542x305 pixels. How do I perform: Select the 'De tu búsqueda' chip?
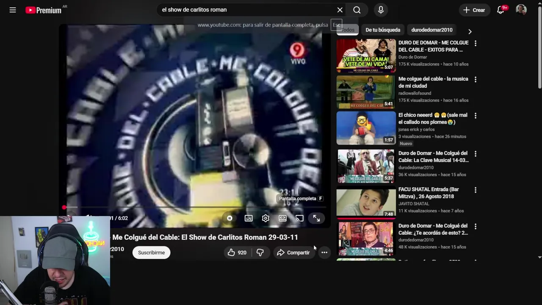tap(383, 30)
